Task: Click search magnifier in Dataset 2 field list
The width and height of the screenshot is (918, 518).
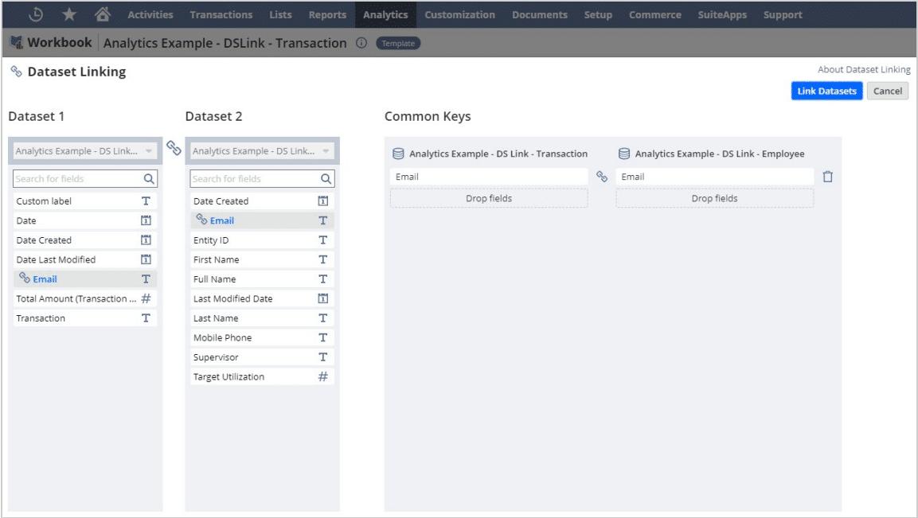Action: 326,179
